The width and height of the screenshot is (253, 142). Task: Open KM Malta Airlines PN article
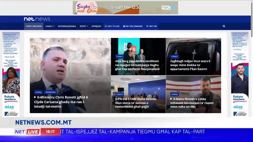pyautogui.click(x=136, y=103)
